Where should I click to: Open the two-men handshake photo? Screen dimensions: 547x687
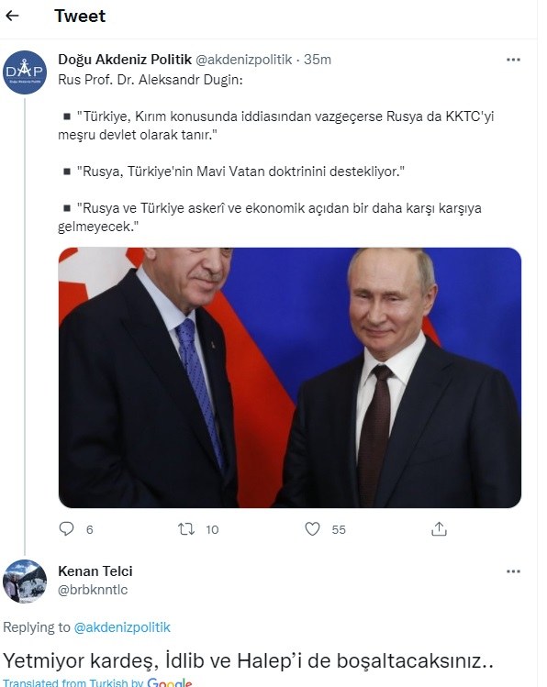(290, 378)
